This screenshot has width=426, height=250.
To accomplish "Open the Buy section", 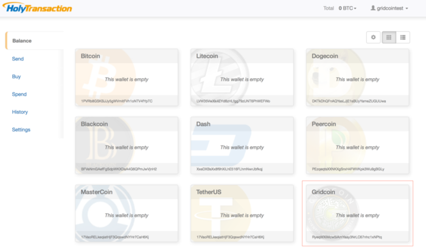I will (16, 76).
